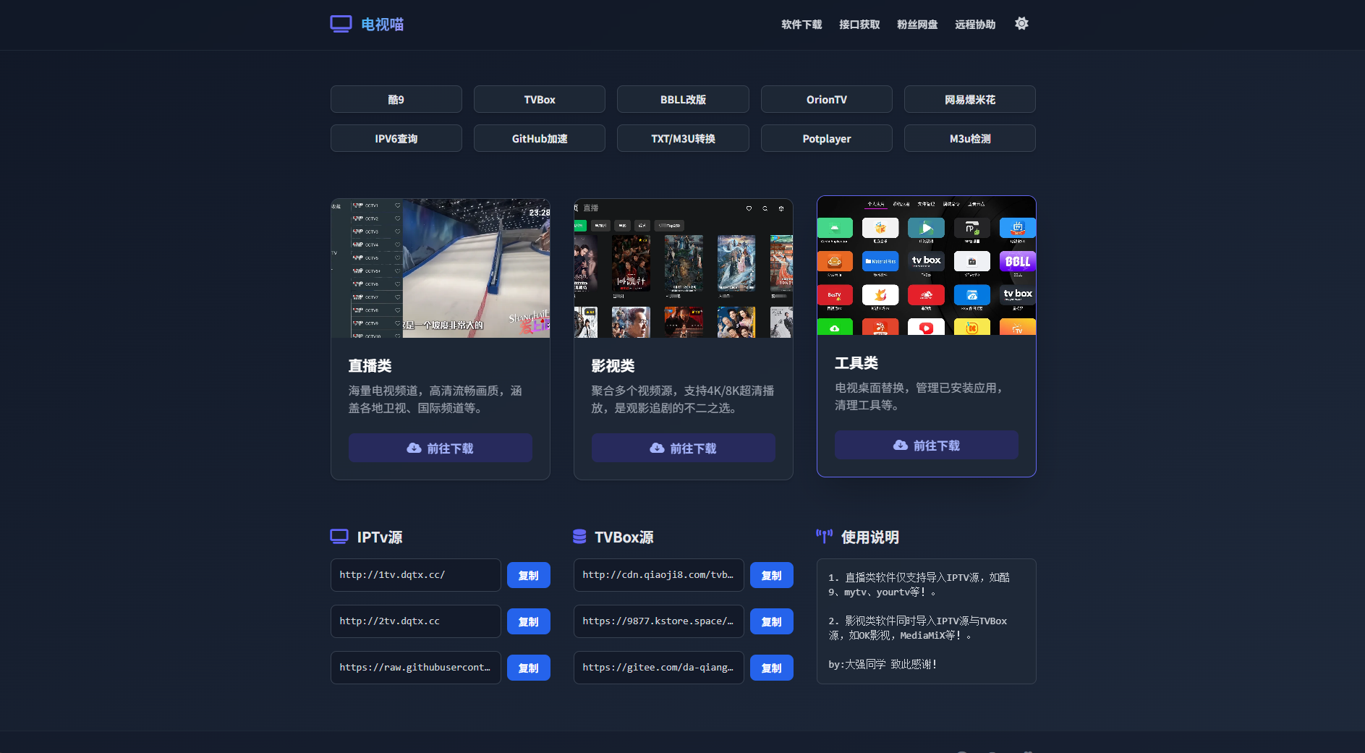The height and width of the screenshot is (753, 1365).
Task: Click the cloud download icon under 工具类
Action: pyautogui.click(x=900, y=446)
